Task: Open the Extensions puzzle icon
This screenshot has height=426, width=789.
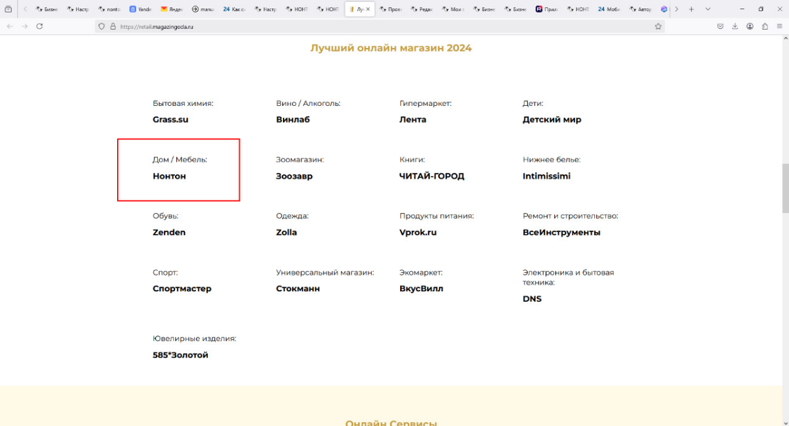Action: pos(765,26)
